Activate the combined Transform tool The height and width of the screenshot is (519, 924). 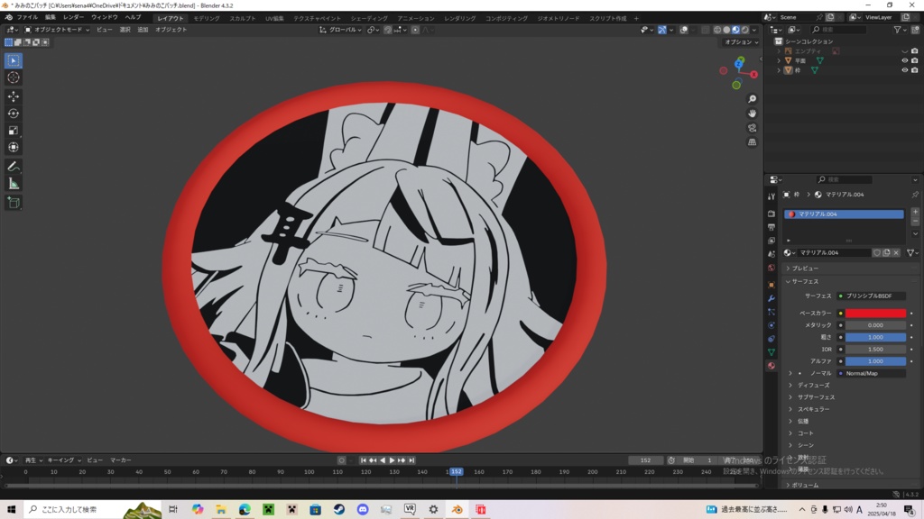pos(14,148)
